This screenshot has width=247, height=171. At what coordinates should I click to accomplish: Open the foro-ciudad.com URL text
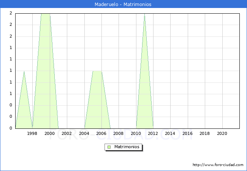pyautogui.click(x=218, y=165)
